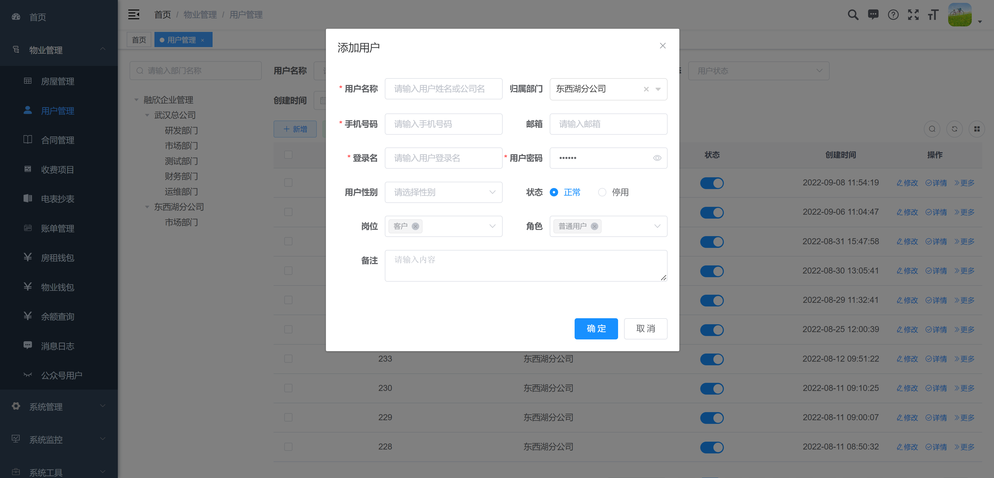Toggle status switch for user 233
The height and width of the screenshot is (478, 994).
712,359
